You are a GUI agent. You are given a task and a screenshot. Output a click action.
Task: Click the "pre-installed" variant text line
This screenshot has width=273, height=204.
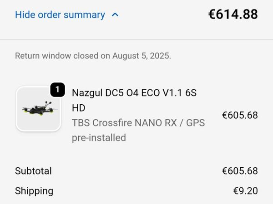(99, 137)
